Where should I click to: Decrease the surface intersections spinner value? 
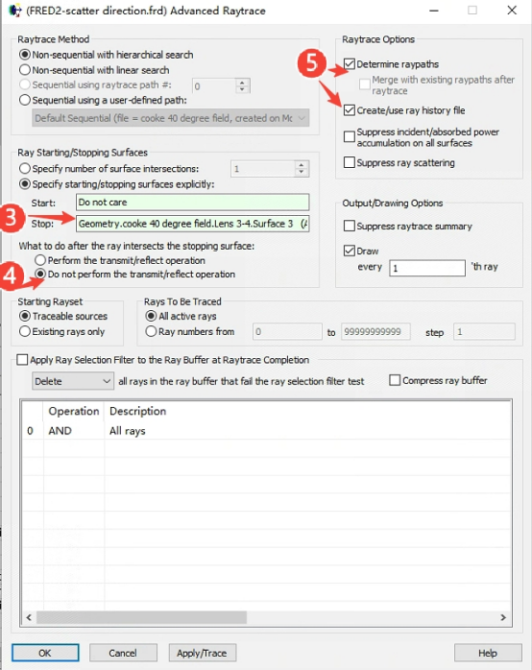point(302,172)
